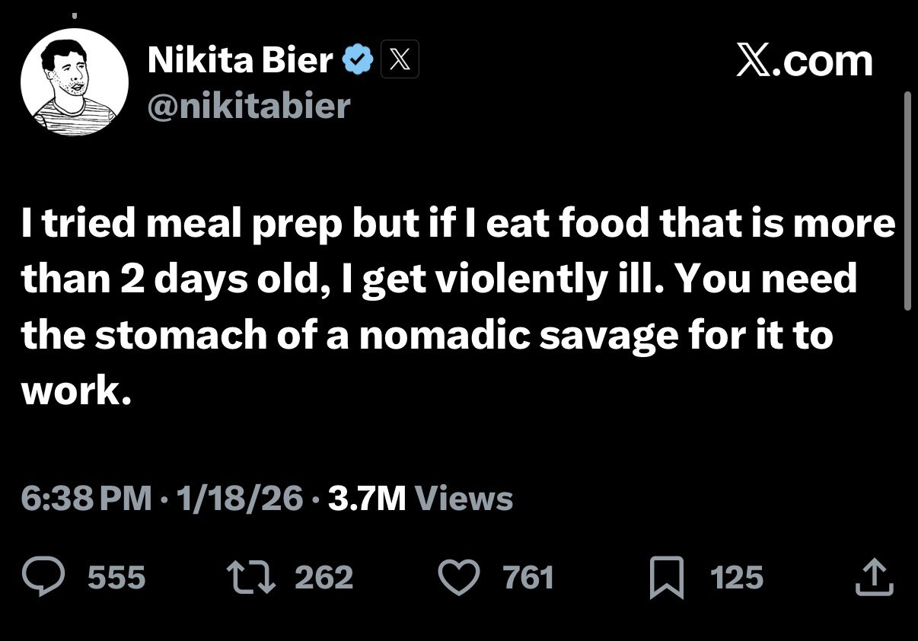
Task: Click the 125 bookmarks count
Action: tap(736, 578)
